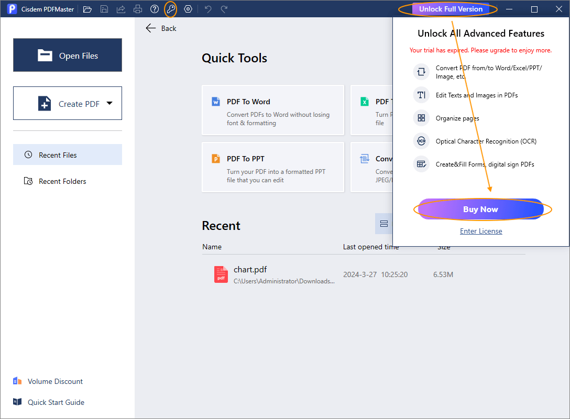Open the PDF To Word tool card
570x419 pixels.
click(273, 110)
